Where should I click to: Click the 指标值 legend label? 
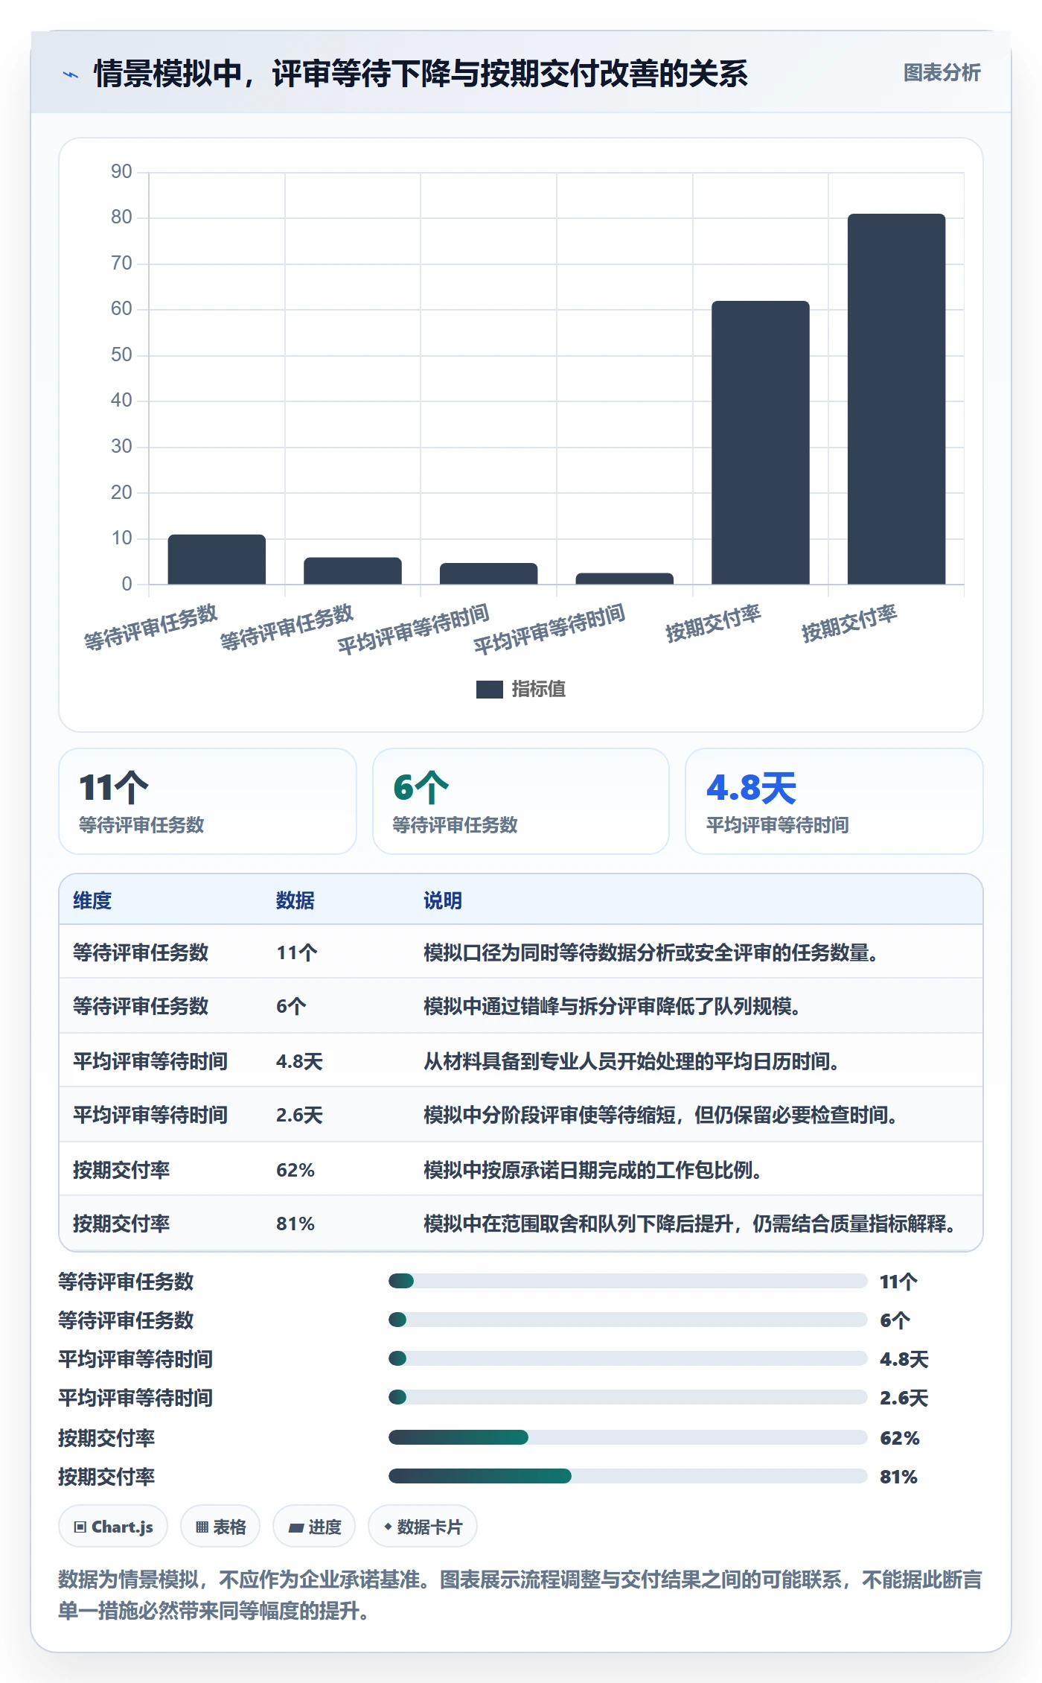click(x=539, y=690)
